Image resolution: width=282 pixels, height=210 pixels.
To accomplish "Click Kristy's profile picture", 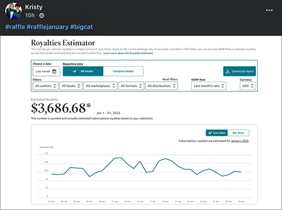I will point(13,11).
